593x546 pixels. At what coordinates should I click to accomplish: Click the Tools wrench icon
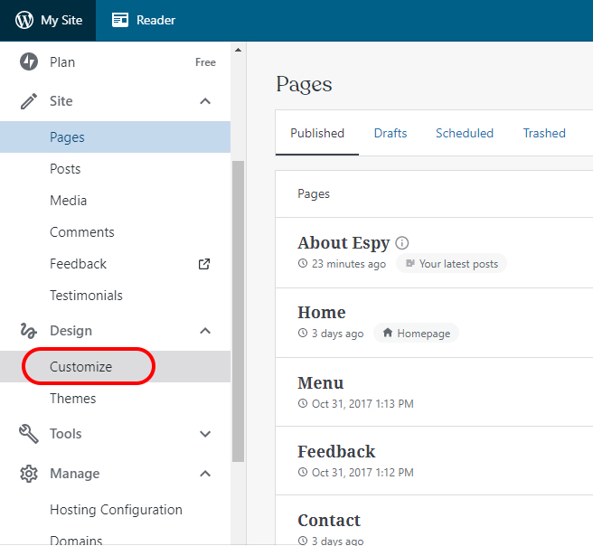point(29,434)
